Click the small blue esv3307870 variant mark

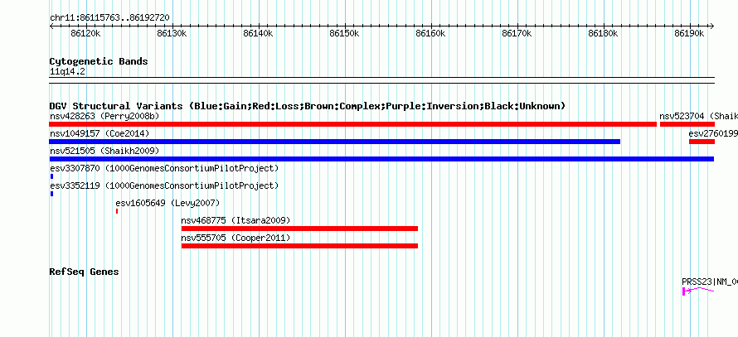[x=51, y=176]
